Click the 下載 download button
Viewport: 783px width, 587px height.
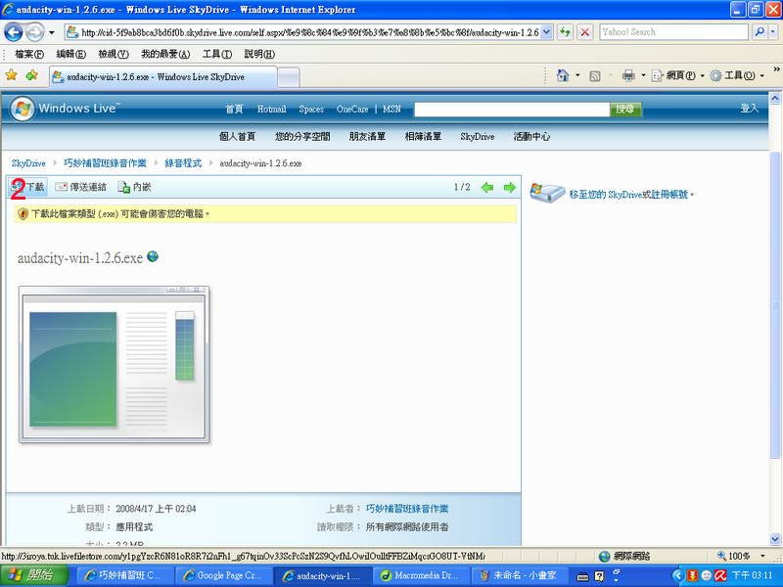[28, 187]
